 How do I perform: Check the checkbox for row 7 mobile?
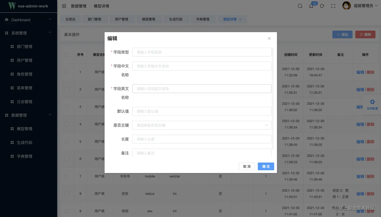pos(66,176)
